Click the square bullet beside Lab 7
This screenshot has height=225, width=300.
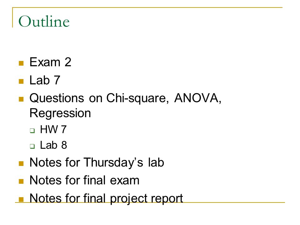pos(21,82)
